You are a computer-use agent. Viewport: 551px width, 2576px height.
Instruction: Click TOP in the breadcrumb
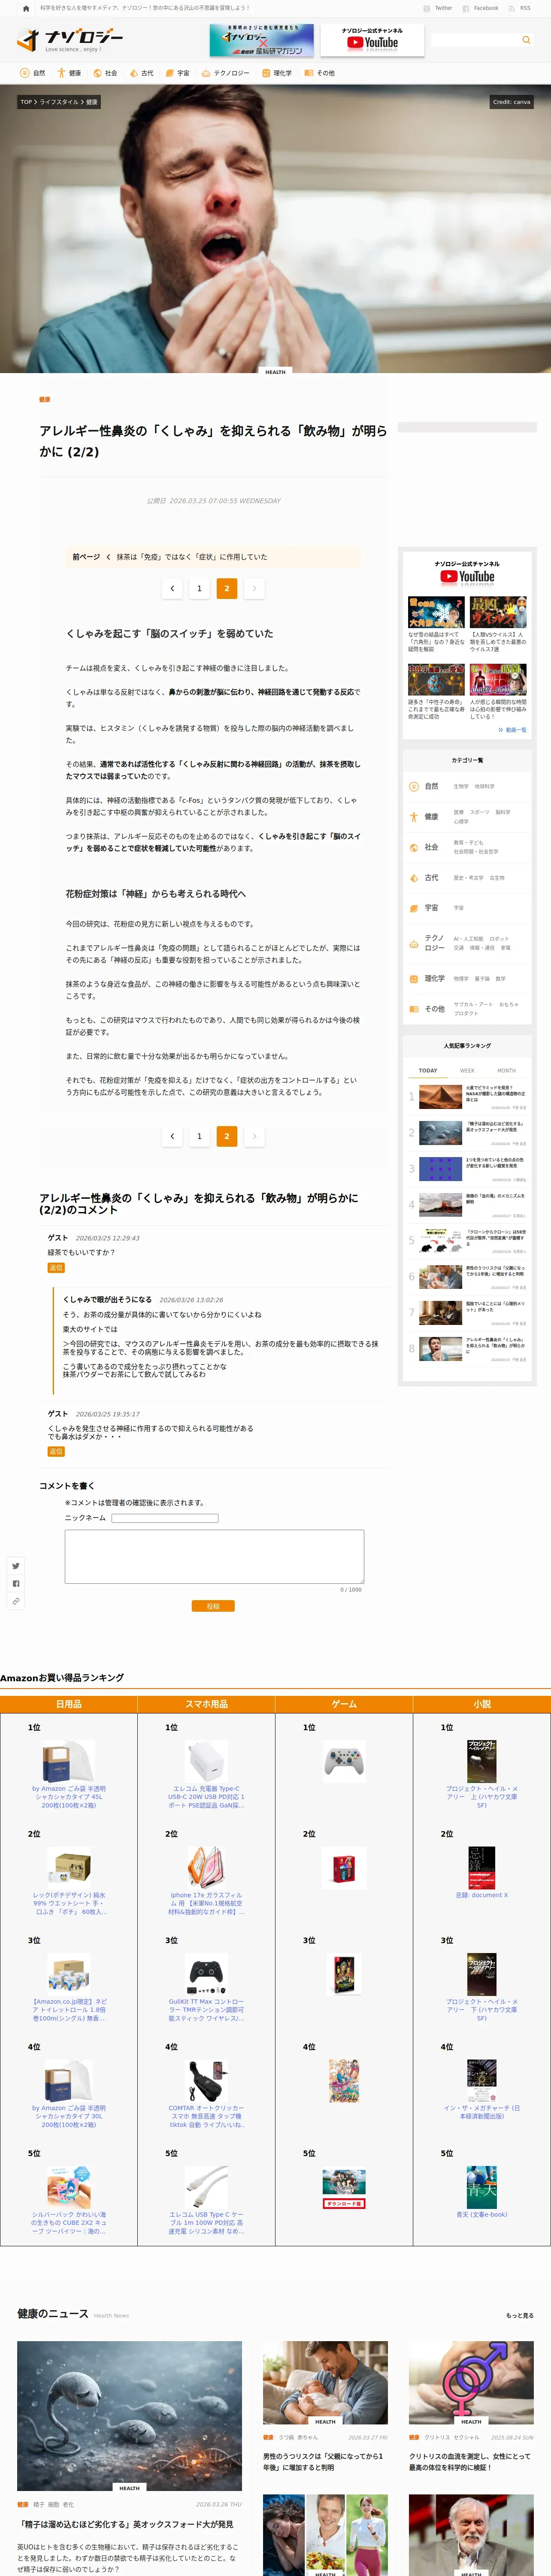(26, 102)
